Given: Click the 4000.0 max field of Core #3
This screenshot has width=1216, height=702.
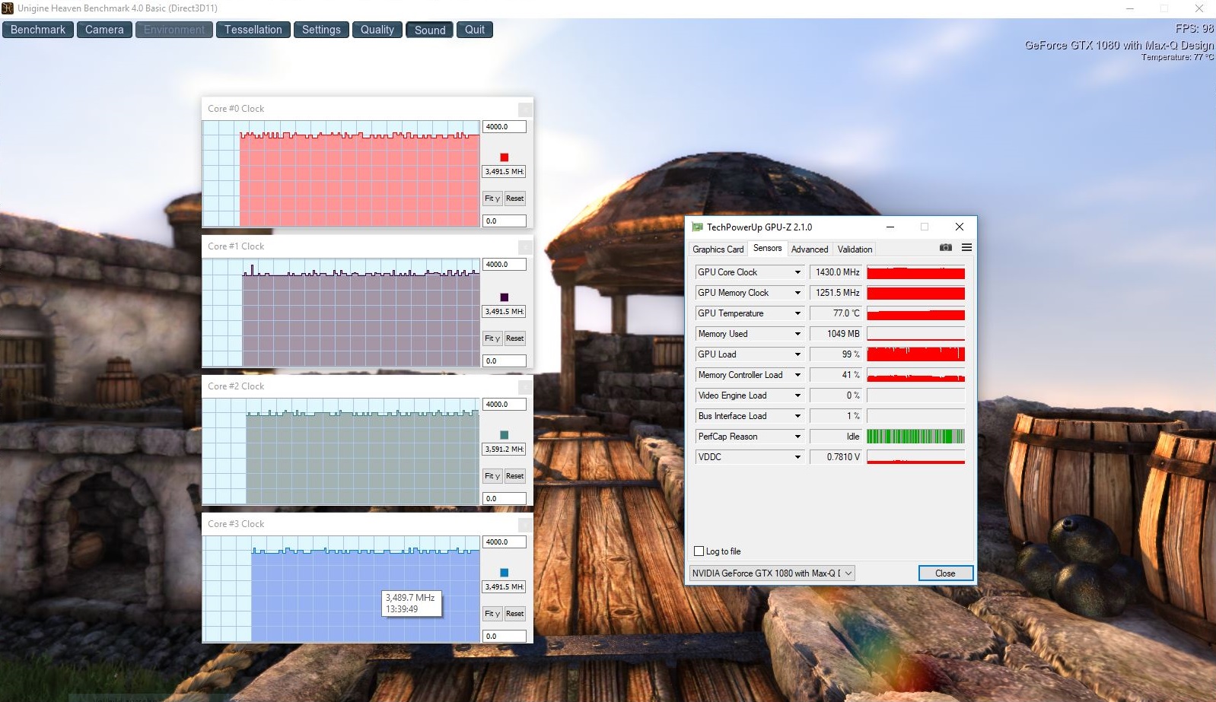Looking at the screenshot, I should point(505,542).
